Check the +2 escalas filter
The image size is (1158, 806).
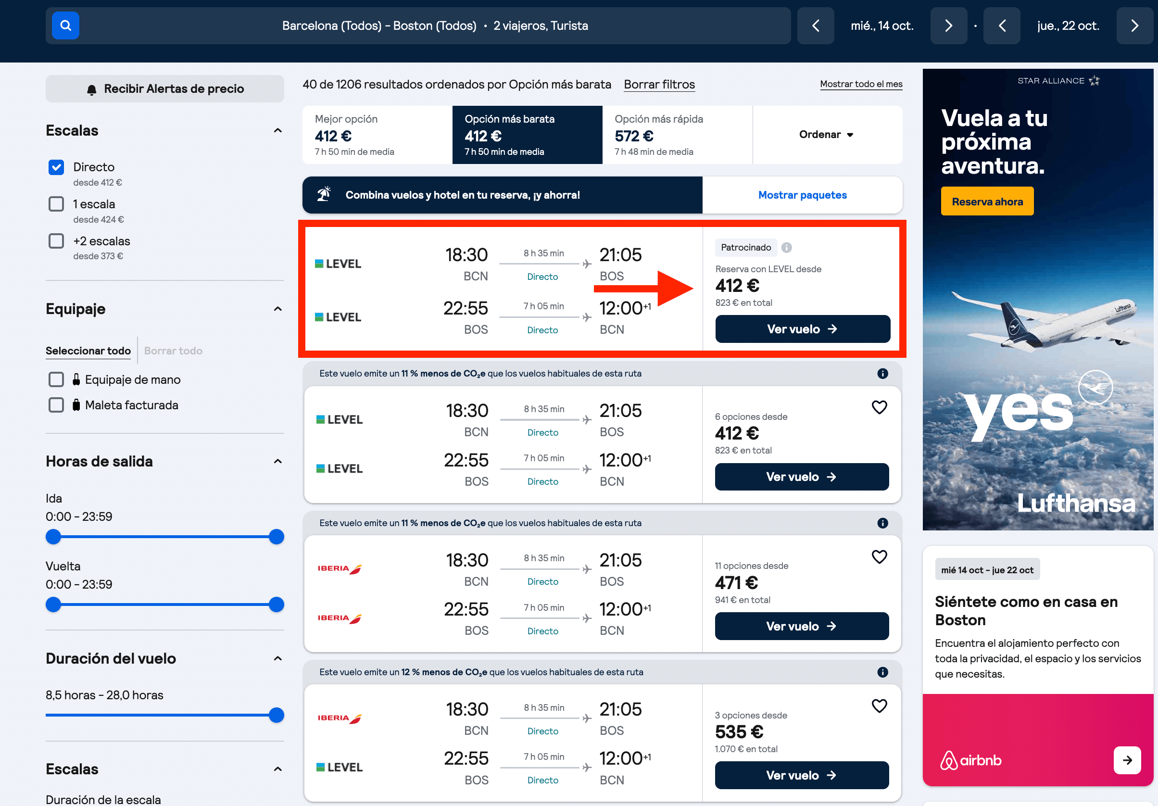pos(56,241)
